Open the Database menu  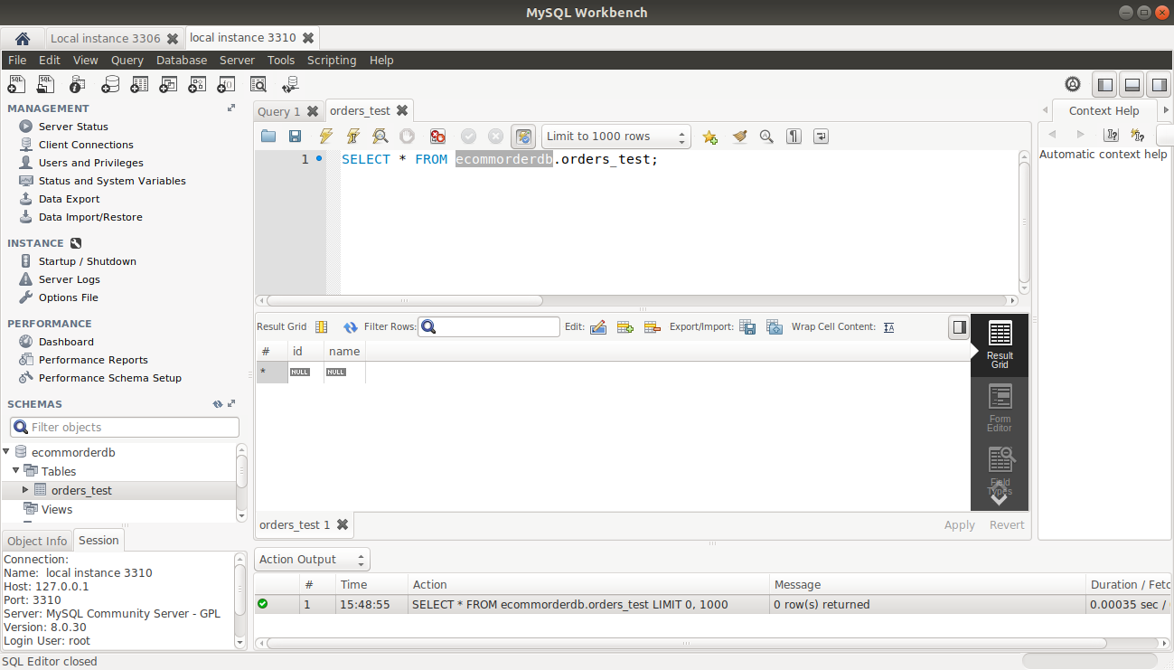point(181,60)
